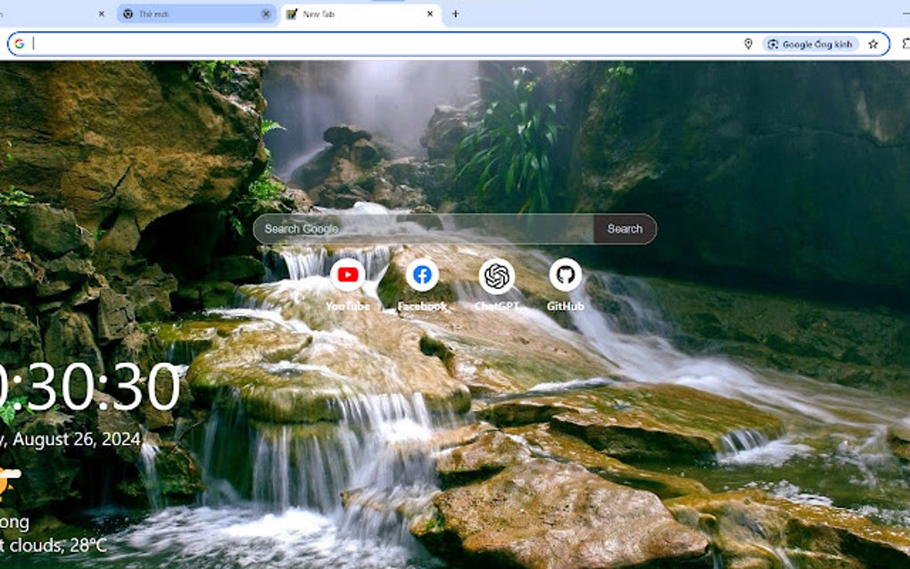Launch the ChatGPT shortcut
Screen dimensions: 910x569
pyautogui.click(x=494, y=276)
